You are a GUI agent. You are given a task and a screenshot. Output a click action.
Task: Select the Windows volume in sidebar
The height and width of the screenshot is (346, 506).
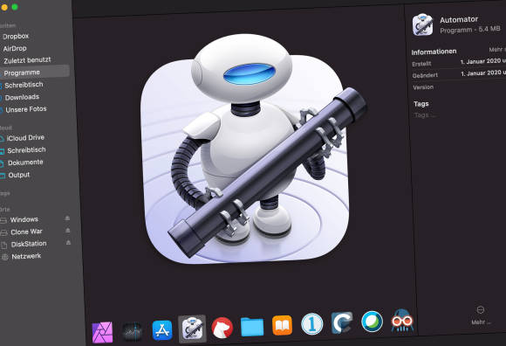click(24, 219)
